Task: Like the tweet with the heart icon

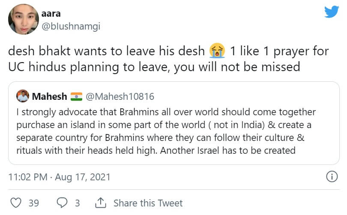Action: (x=15, y=203)
